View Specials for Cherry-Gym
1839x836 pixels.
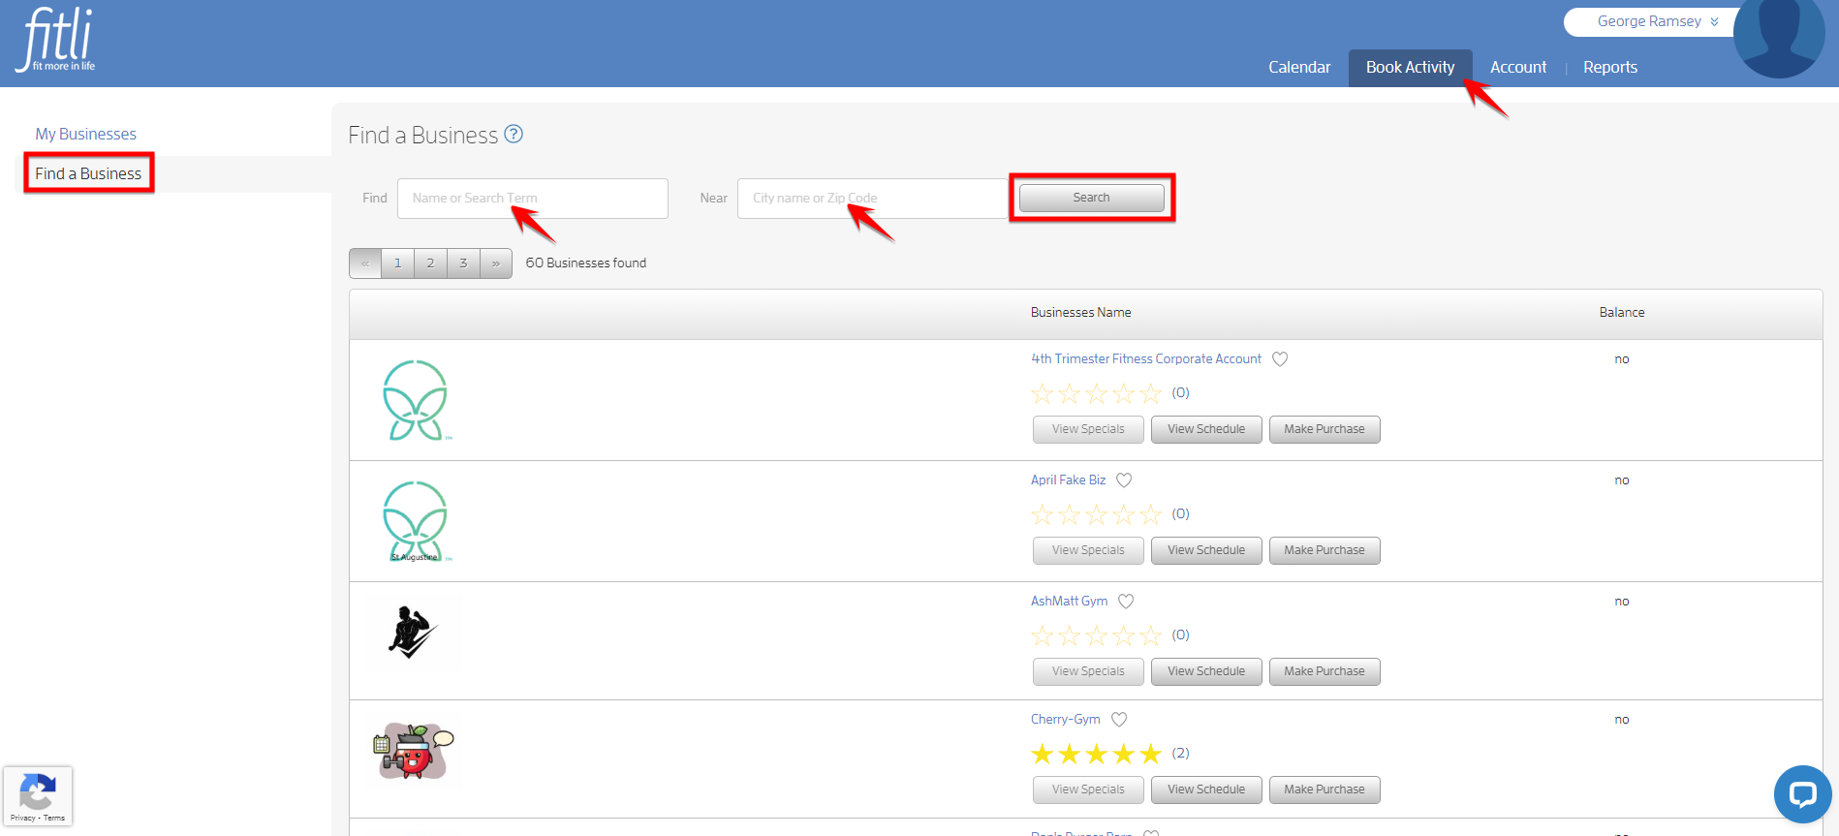[x=1088, y=790]
